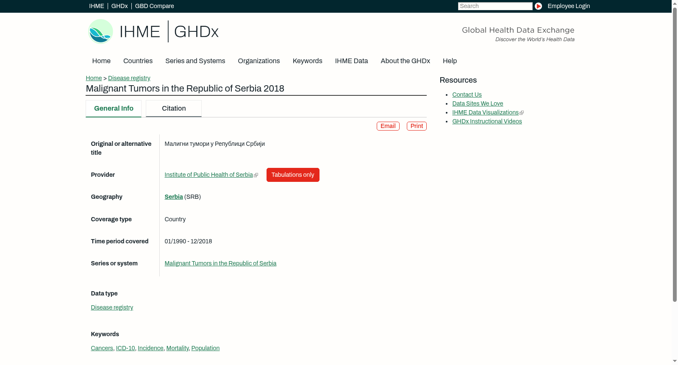The width and height of the screenshot is (678, 365).
Task: Open the GHDx link in top bar
Action: pos(119,6)
